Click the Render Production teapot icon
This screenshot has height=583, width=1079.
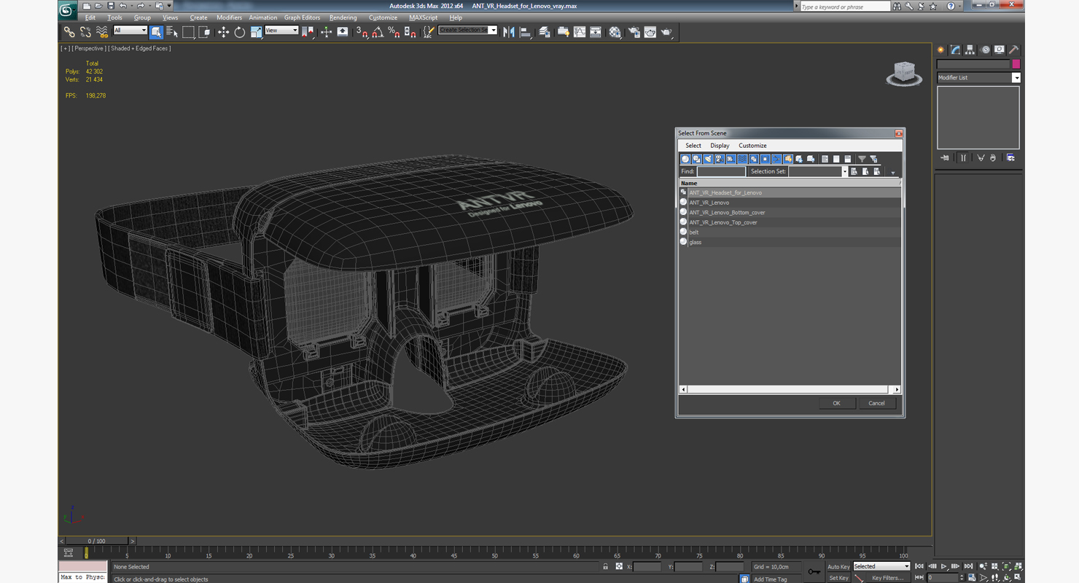pos(667,32)
